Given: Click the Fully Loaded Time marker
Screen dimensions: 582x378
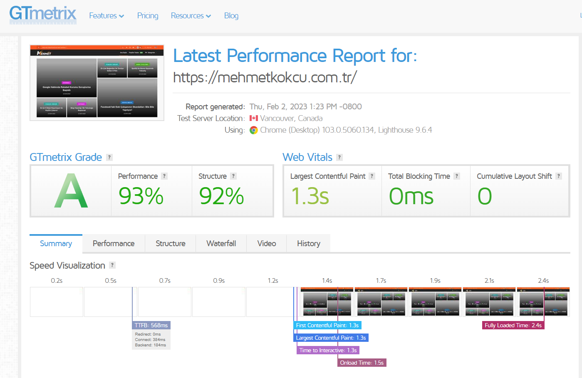Looking at the screenshot, I should (x=513, y=325).
